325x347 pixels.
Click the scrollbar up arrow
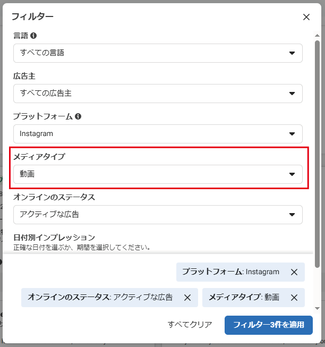(318, 35)
